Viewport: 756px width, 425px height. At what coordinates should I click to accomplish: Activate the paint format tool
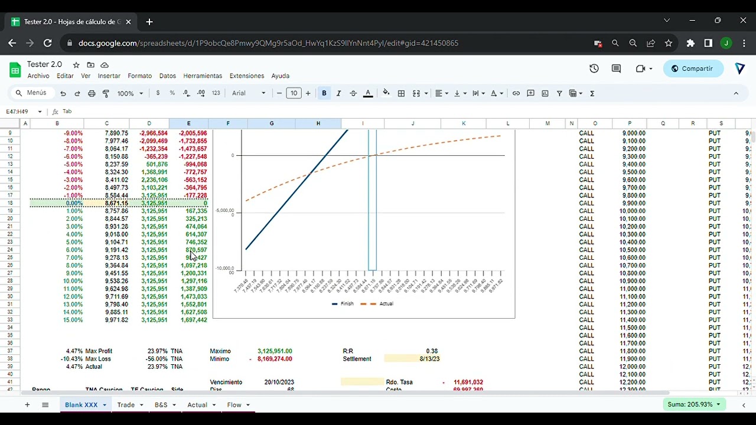tap(106, 93)
